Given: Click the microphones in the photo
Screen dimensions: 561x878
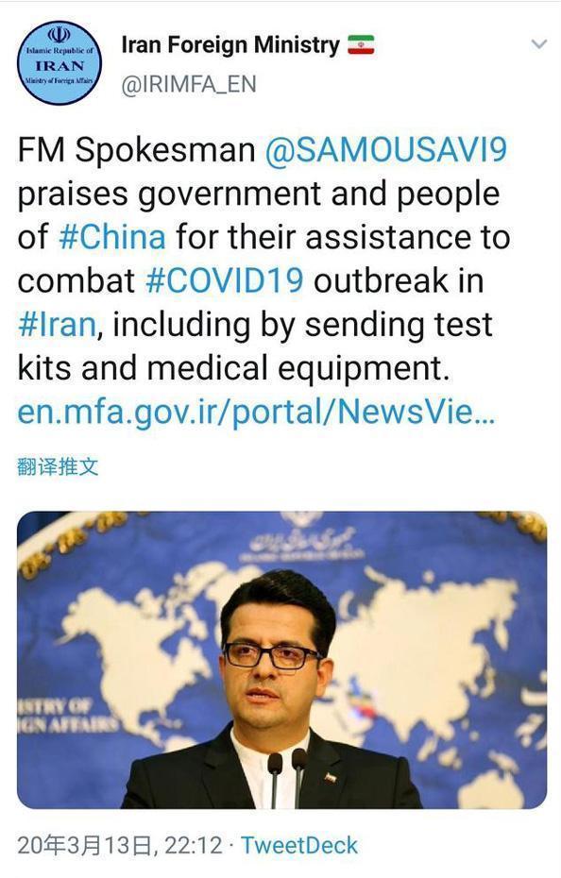Looking at the screenshot, I should click(287, 778).
